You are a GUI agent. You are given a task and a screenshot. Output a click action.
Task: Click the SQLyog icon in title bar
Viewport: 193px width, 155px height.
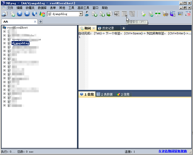(x=3, y=3)
